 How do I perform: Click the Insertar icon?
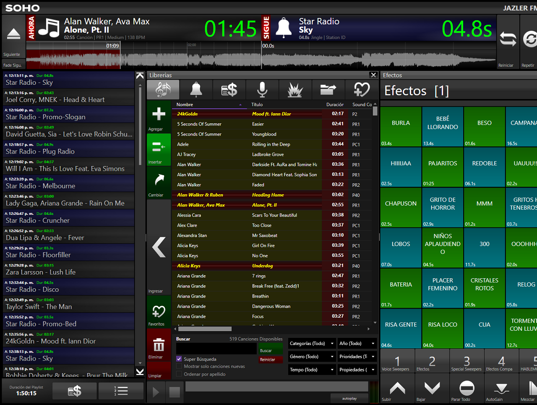coord(159,147)
